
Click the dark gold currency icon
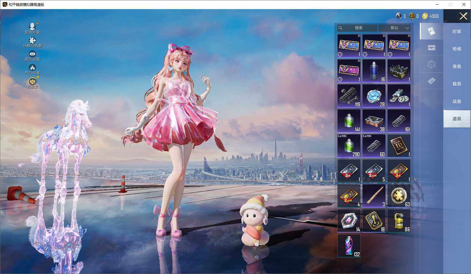[412, 16]
